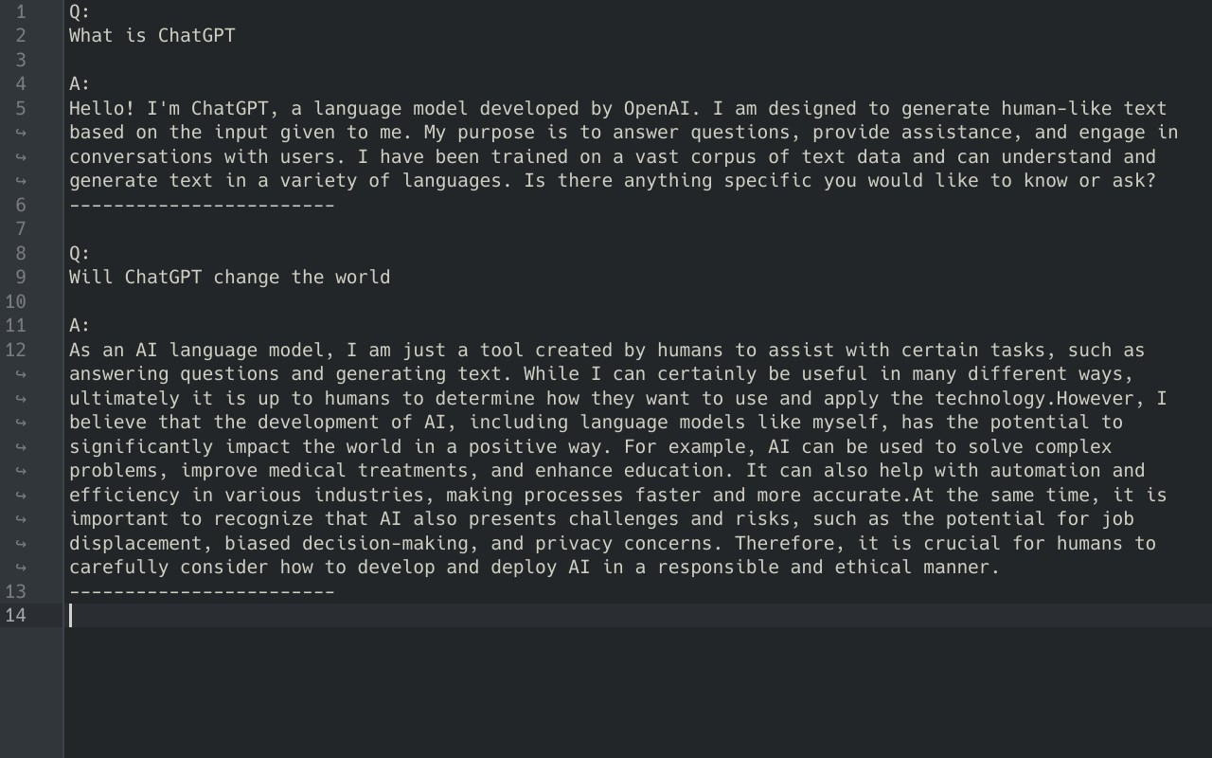
Task: Click line number 1 in the gutter
Action: 21,12
